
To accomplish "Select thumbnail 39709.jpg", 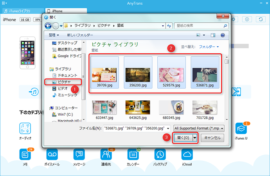I will coord(104,73).
